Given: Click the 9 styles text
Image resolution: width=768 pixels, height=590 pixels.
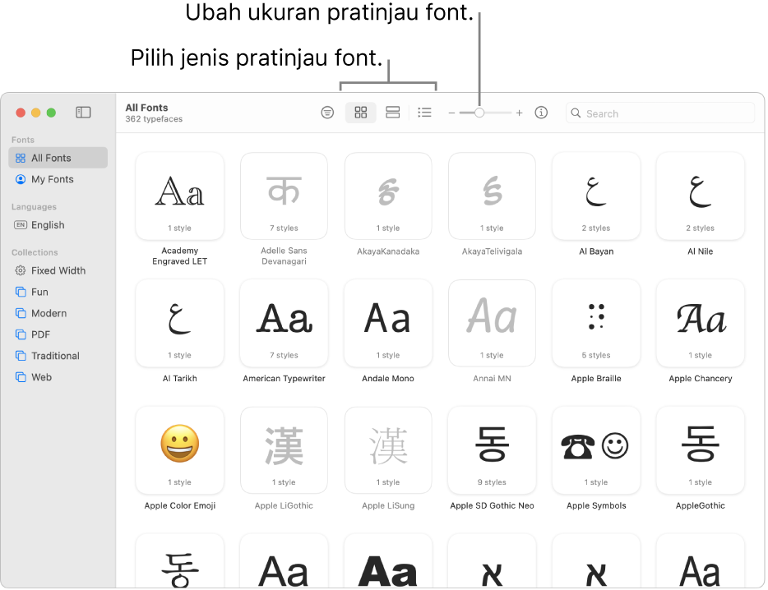Looking at the screenshot, I should point(492,482).
